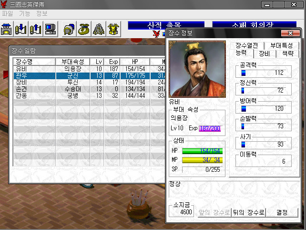Viewport: 306px width, 230px height.
Task: Click the 소지금 value 4600
Action: point(186,212)
